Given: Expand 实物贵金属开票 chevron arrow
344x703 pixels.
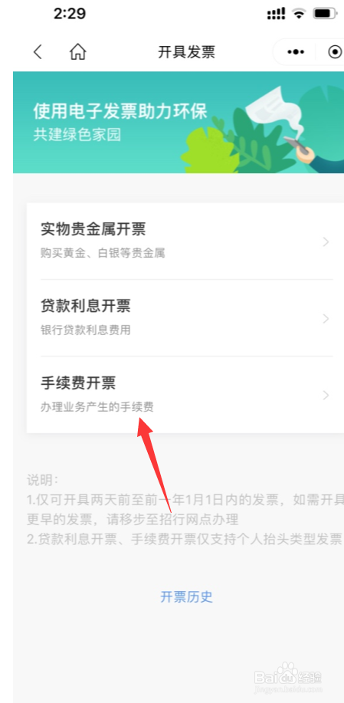Looking at the screenshot, I should [x=326, y=242].
